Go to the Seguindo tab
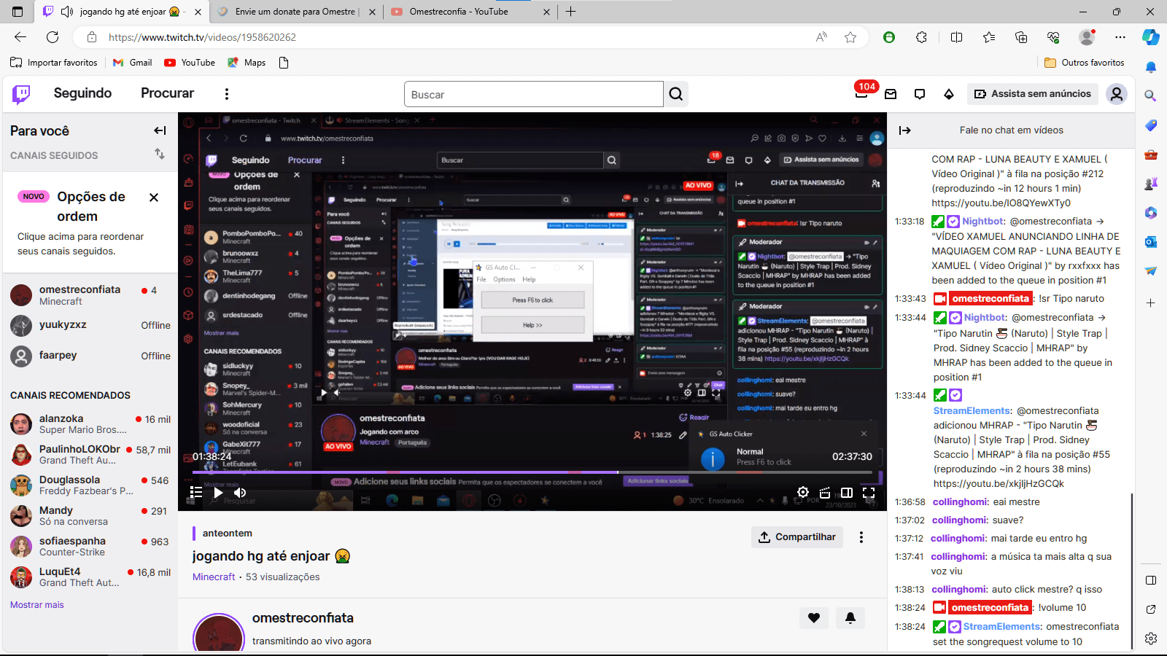The height and width of the screenshot is (656, 1167). click(82, 93)
